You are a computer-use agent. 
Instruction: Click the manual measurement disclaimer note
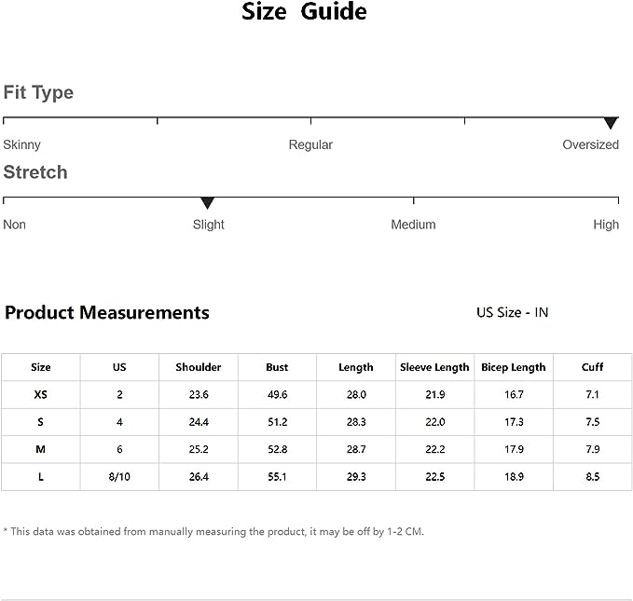point(213,532)
